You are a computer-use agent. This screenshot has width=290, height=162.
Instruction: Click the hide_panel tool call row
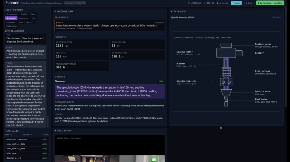27,153
